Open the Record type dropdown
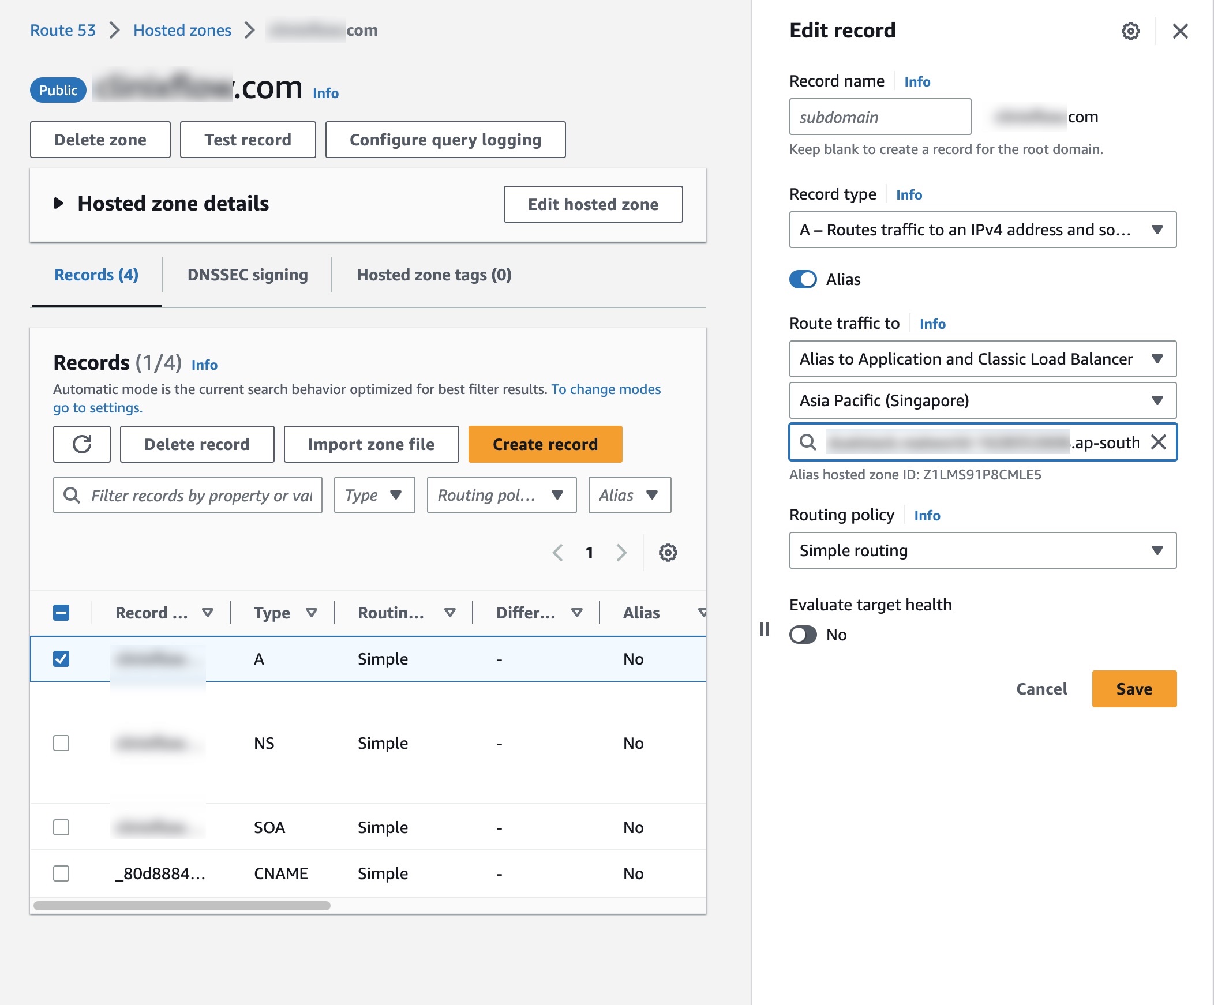 pos(982,230)
